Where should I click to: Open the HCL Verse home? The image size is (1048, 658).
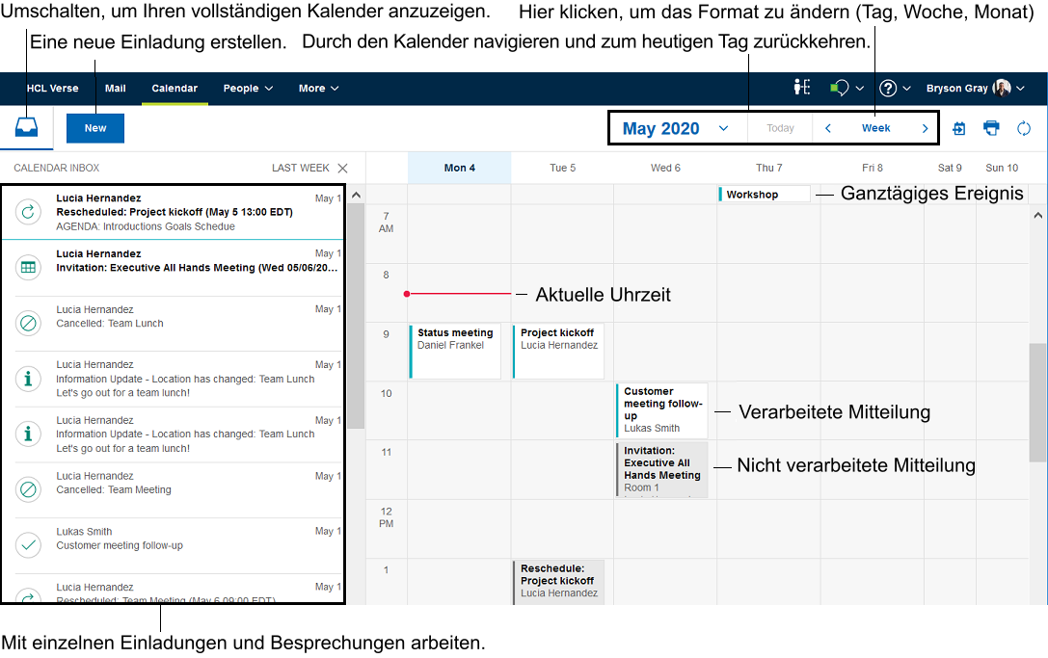click(52, 89)
